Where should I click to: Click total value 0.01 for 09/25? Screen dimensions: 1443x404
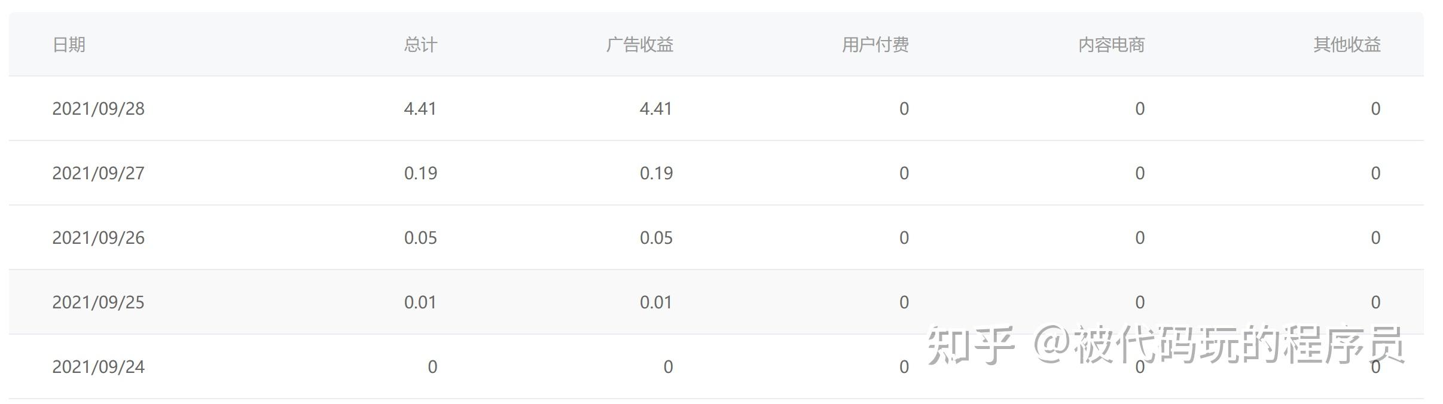(420, 302)
